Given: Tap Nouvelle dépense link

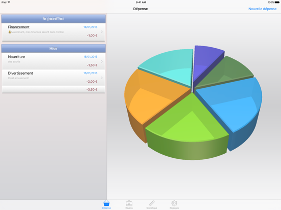Looking at the screenshot, I should click(x=262, y=9).
